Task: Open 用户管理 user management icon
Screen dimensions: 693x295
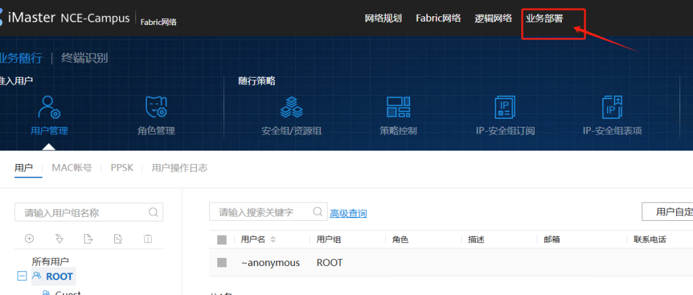Action: (x=49, y=108)
